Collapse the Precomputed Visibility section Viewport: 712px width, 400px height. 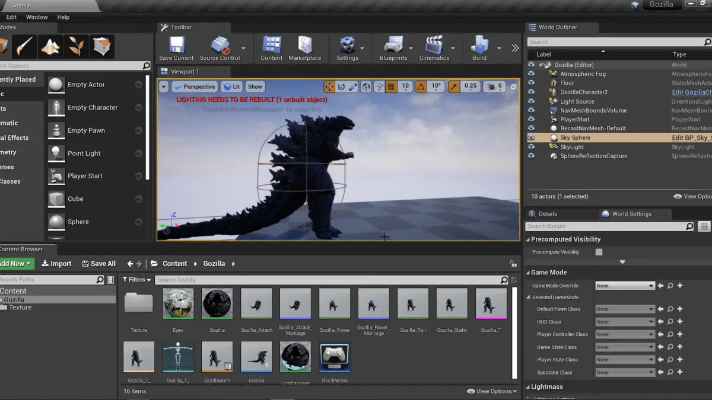[527, 239]
